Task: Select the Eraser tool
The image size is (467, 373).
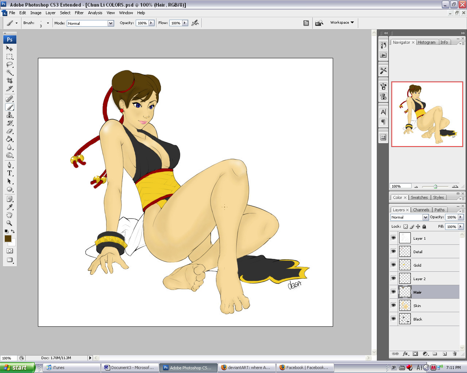Action: pos(9,131)
